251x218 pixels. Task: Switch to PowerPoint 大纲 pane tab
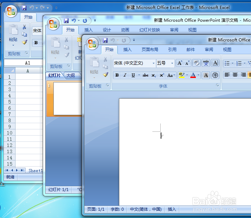(71, 75)
